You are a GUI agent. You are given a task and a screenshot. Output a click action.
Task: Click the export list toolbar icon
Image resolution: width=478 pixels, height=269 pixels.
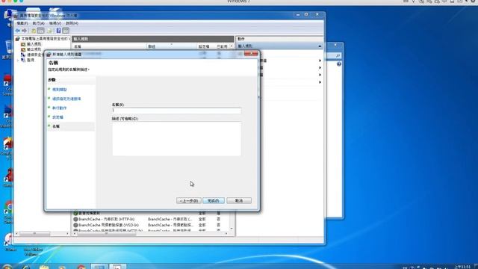[50, 31]
